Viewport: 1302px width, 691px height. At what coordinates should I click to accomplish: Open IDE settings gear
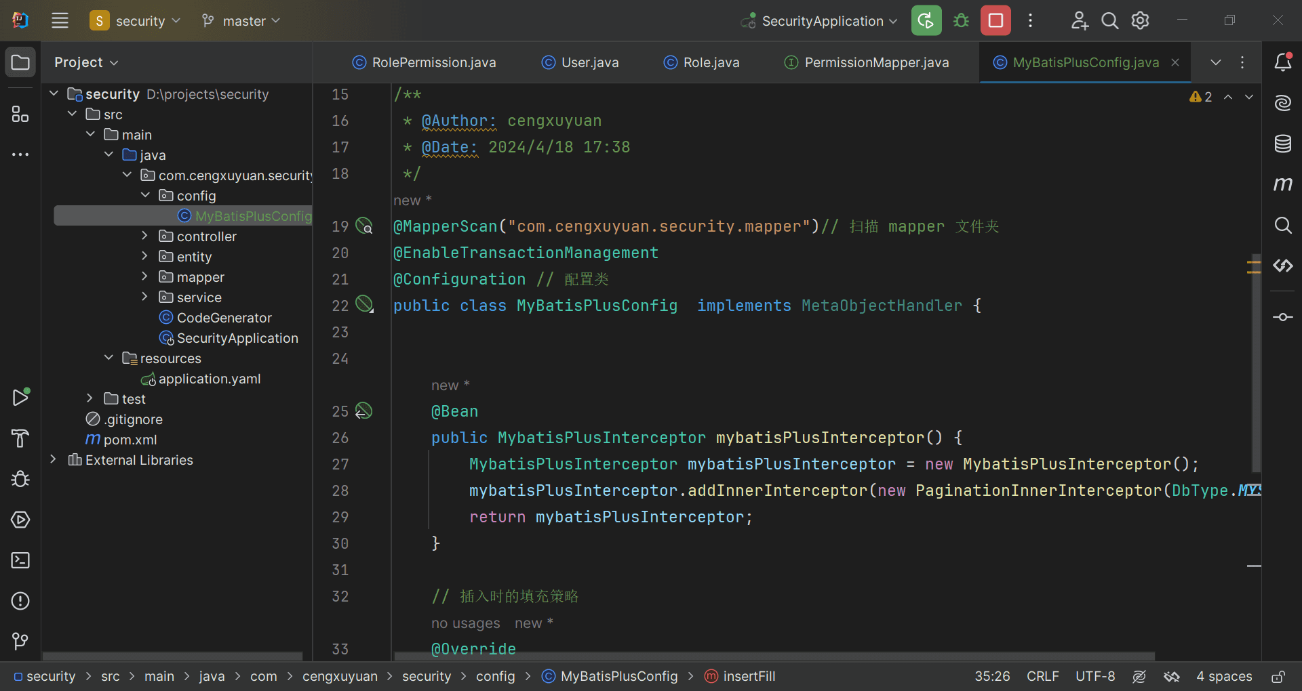[1141, 21]
